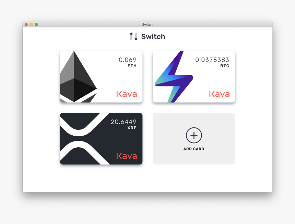Viewport: 295px width, 224px height.
Task: Click the Kava logo on XRP card
Action: click(127, 156)
